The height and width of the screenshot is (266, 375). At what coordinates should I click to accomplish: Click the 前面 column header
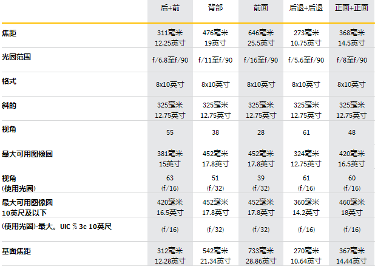(260, 9)
